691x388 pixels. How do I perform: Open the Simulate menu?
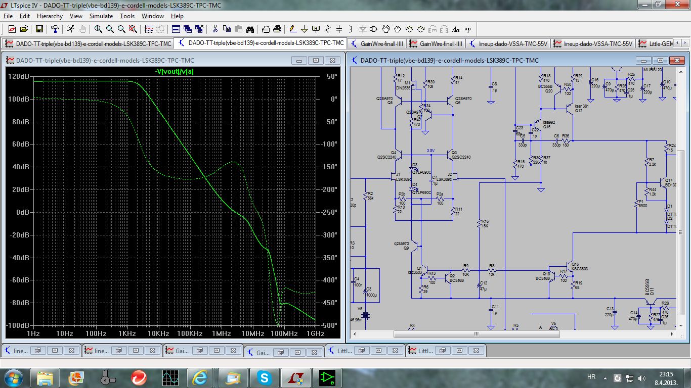pyautogui.click(x=101, y=16)
